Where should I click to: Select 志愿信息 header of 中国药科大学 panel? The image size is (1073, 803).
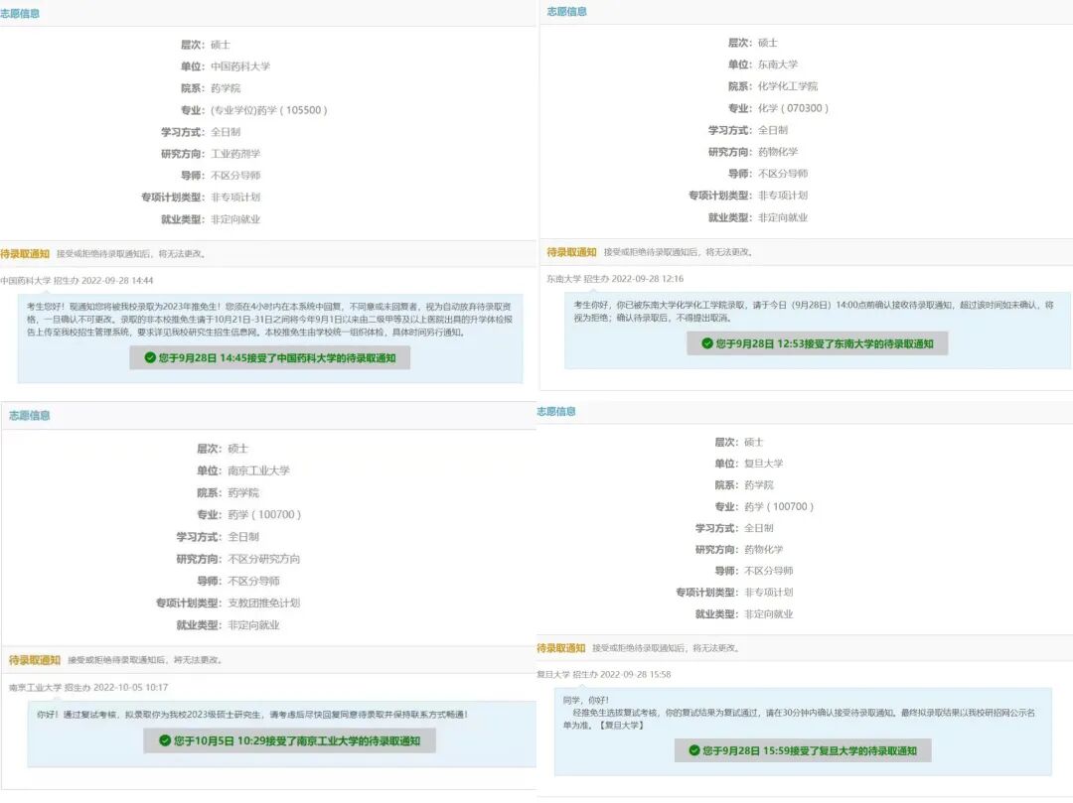click(20, 13)
